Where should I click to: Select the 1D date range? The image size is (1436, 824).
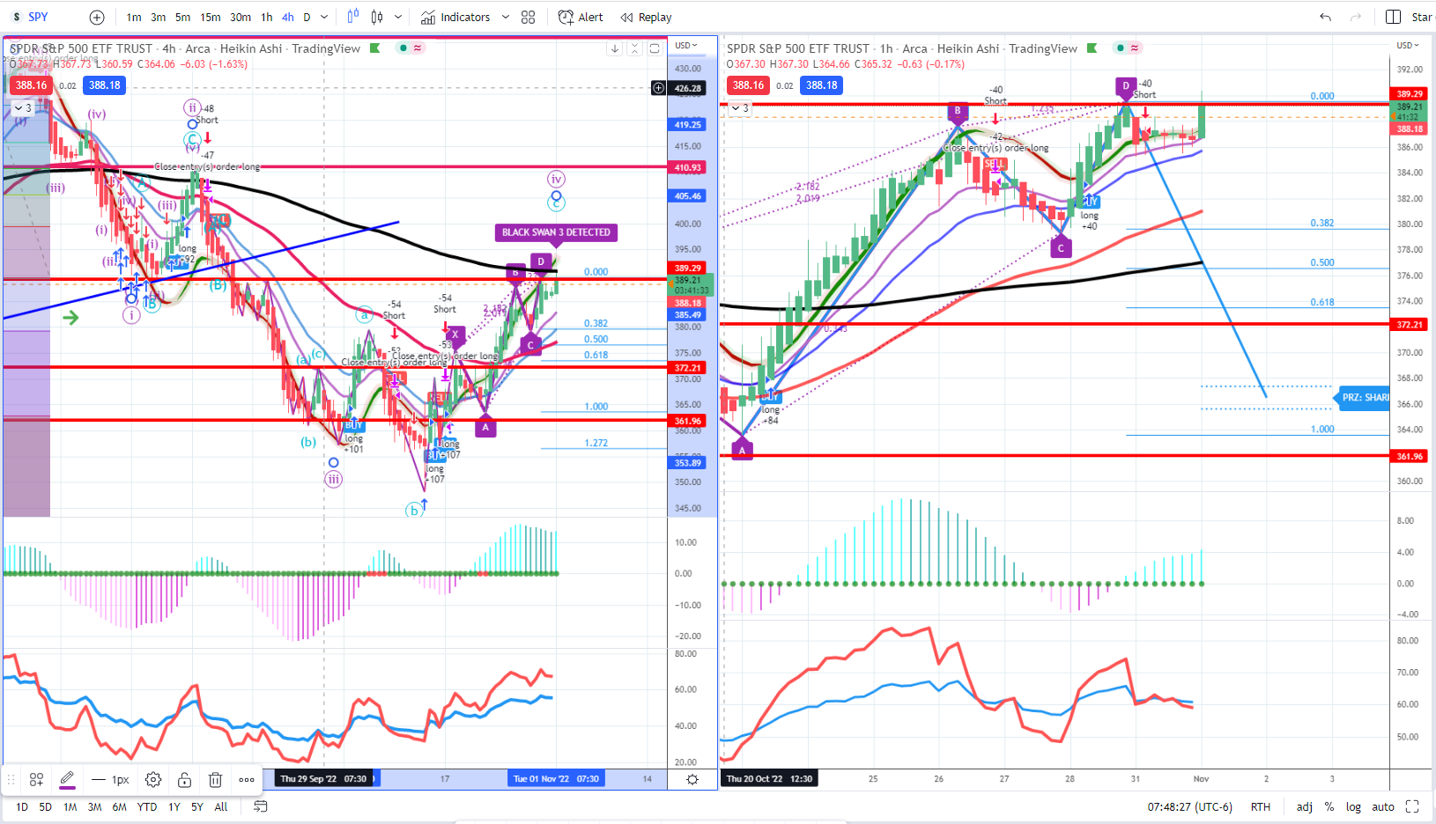tap(22, 806)
